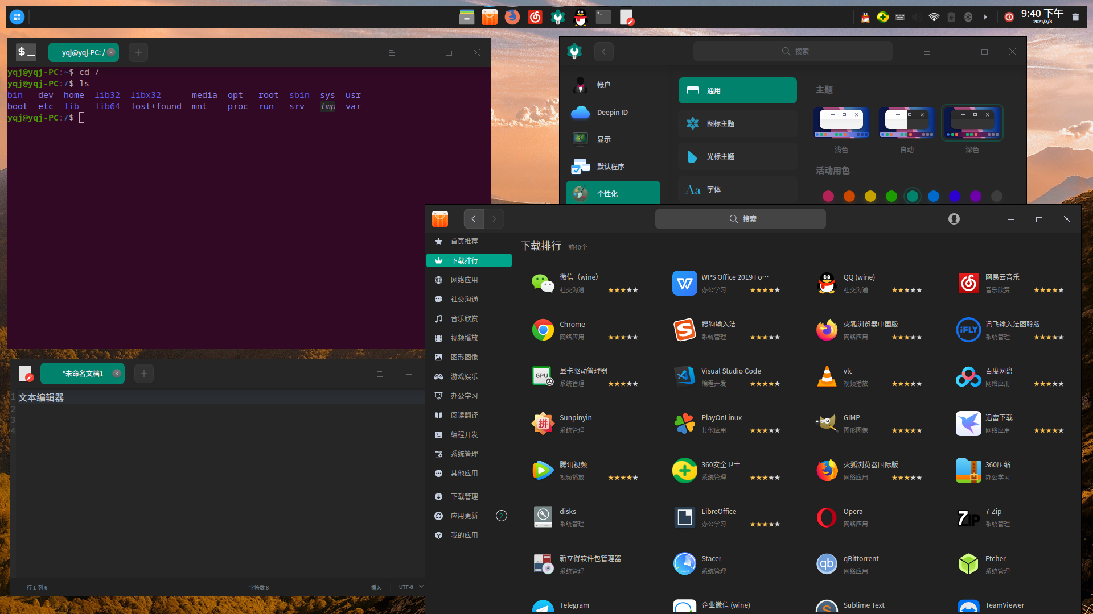The width and height of the screenshot is (1093, 614).
Task: Switch to the yqj@yqj-PC terminal tab
Action: click(83, 52)
